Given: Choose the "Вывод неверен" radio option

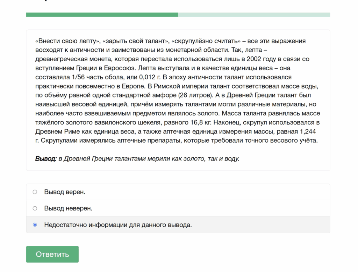Looking at the screenshot, I should pos(35,208).
